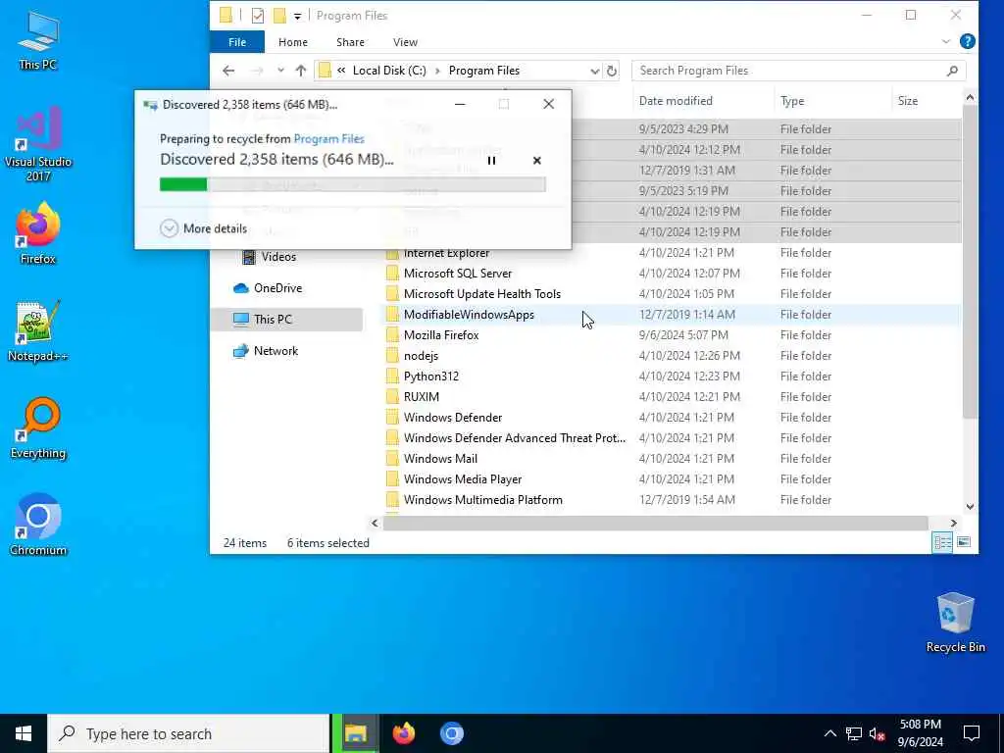
Task: Click Firefox icon in taskbar
Action: [403, 733]
